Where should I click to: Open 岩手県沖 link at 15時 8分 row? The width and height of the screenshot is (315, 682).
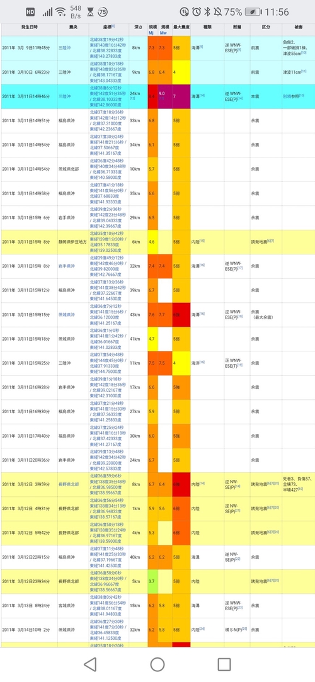tap(67, 266)
